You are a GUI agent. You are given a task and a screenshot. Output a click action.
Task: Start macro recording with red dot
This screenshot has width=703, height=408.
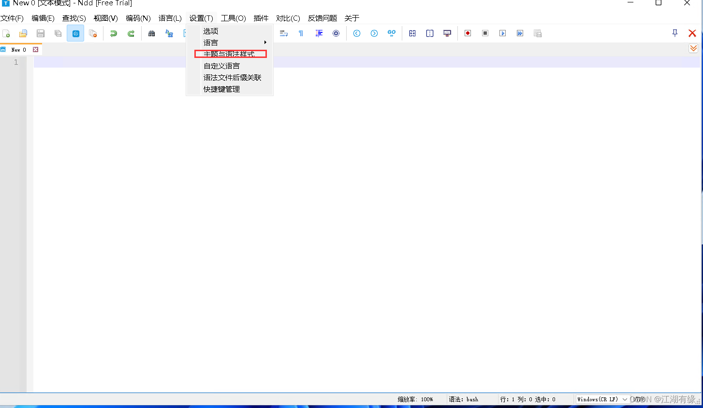pos(468,33)
